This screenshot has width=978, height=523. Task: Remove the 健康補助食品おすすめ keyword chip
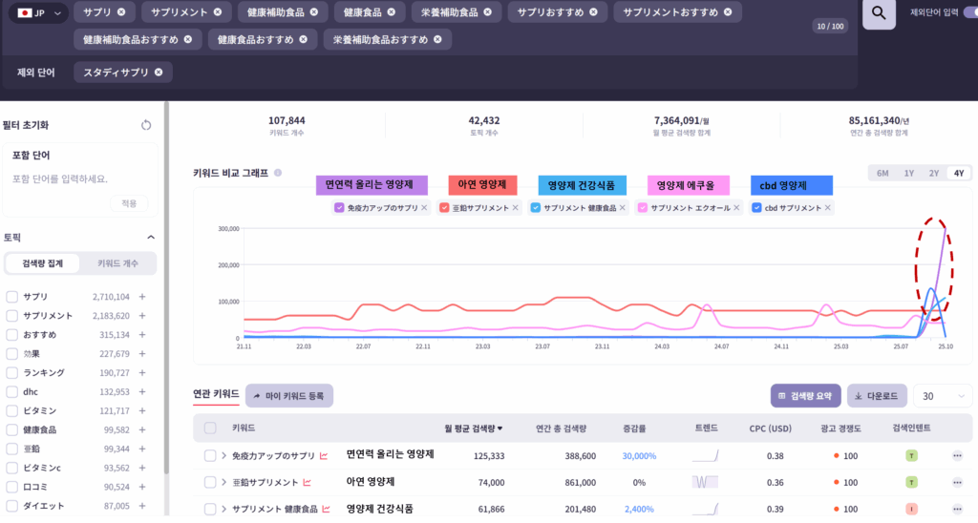click(188, 39)
